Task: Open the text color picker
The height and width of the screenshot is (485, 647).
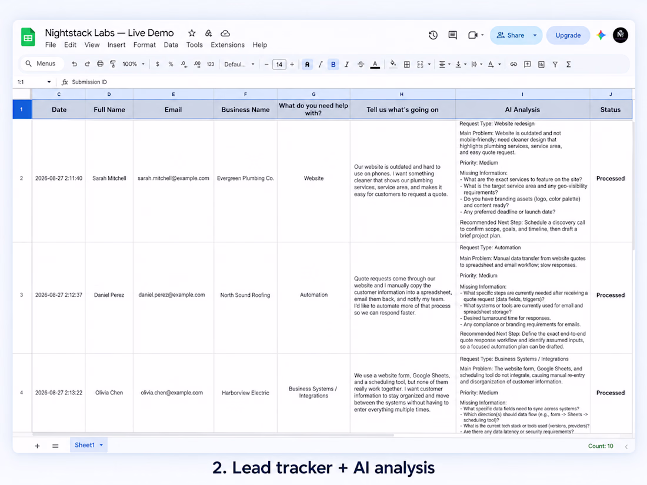Action: pos(375,64)
